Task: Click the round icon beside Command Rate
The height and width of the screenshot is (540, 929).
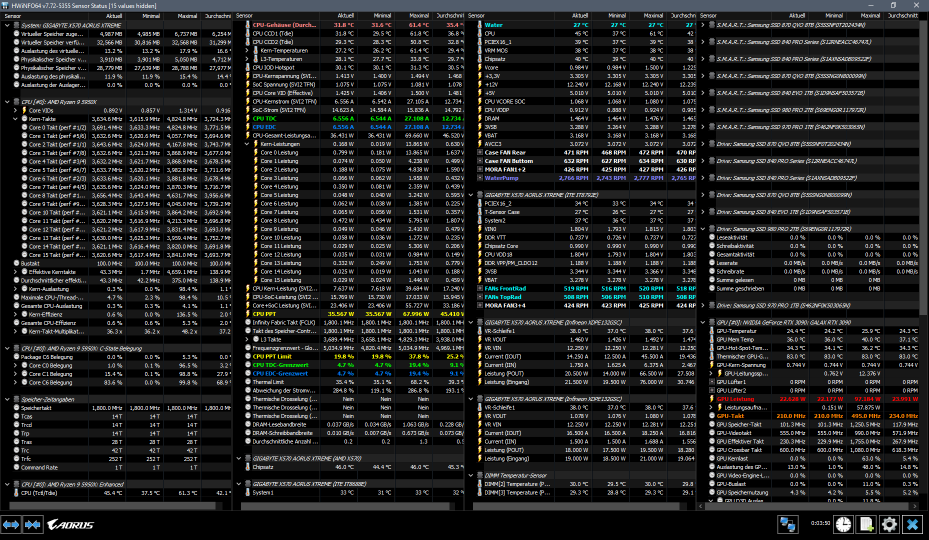Action: pos(16,467)
